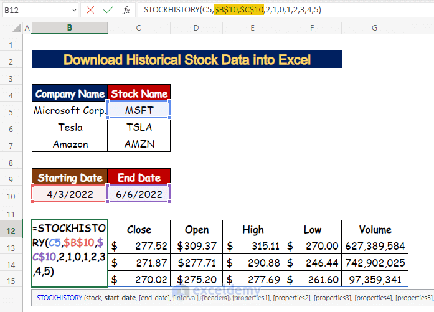Viewport: 434px width, 312px height.
Task: Select column A header
Action: 27,27
